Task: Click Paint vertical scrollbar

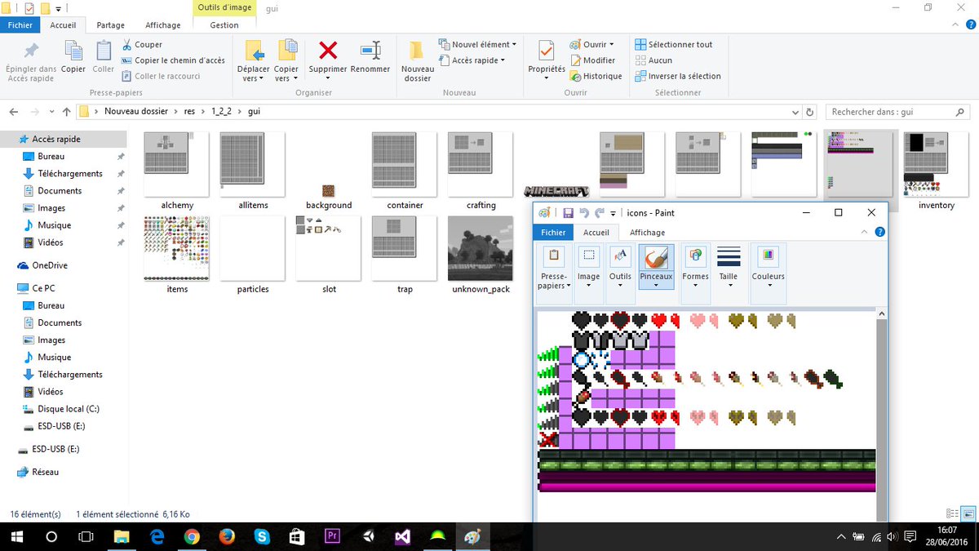Action: tap(880, 415)
